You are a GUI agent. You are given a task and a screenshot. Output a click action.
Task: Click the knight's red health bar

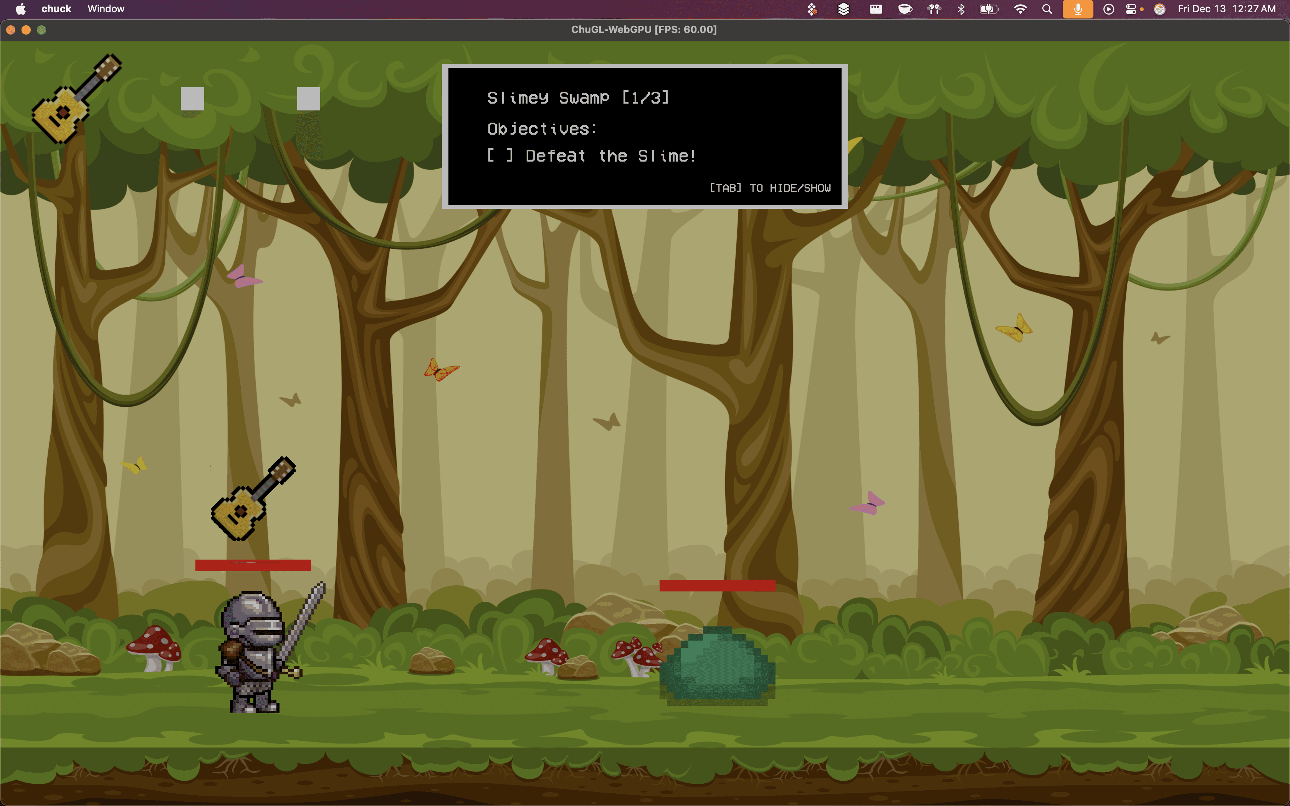point(253,565)
